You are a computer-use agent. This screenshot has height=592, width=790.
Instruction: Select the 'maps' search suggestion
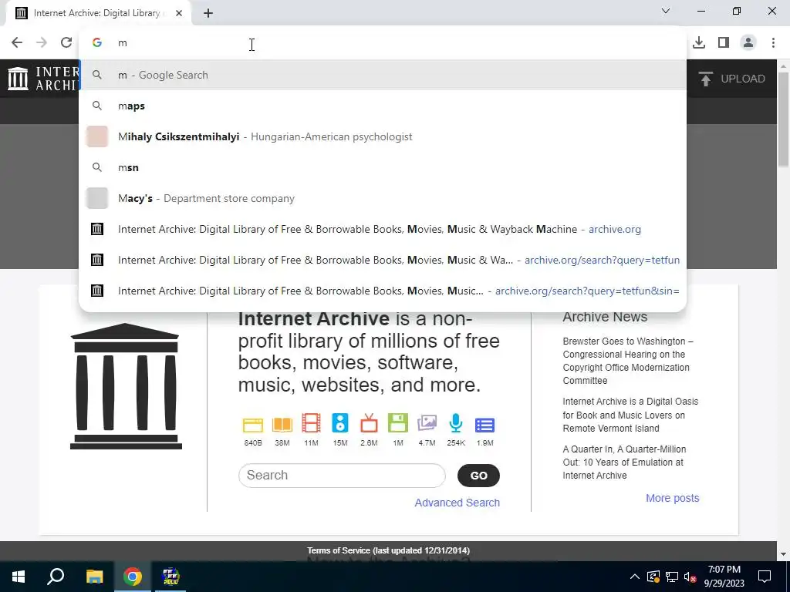coord(383,106)
